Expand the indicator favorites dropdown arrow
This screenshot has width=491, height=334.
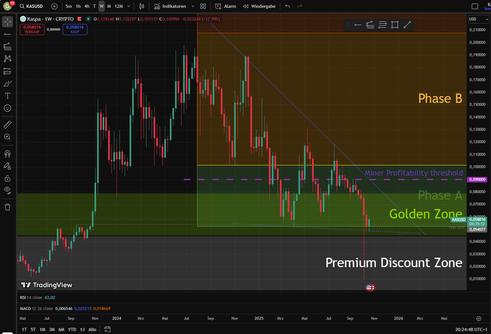193,6
